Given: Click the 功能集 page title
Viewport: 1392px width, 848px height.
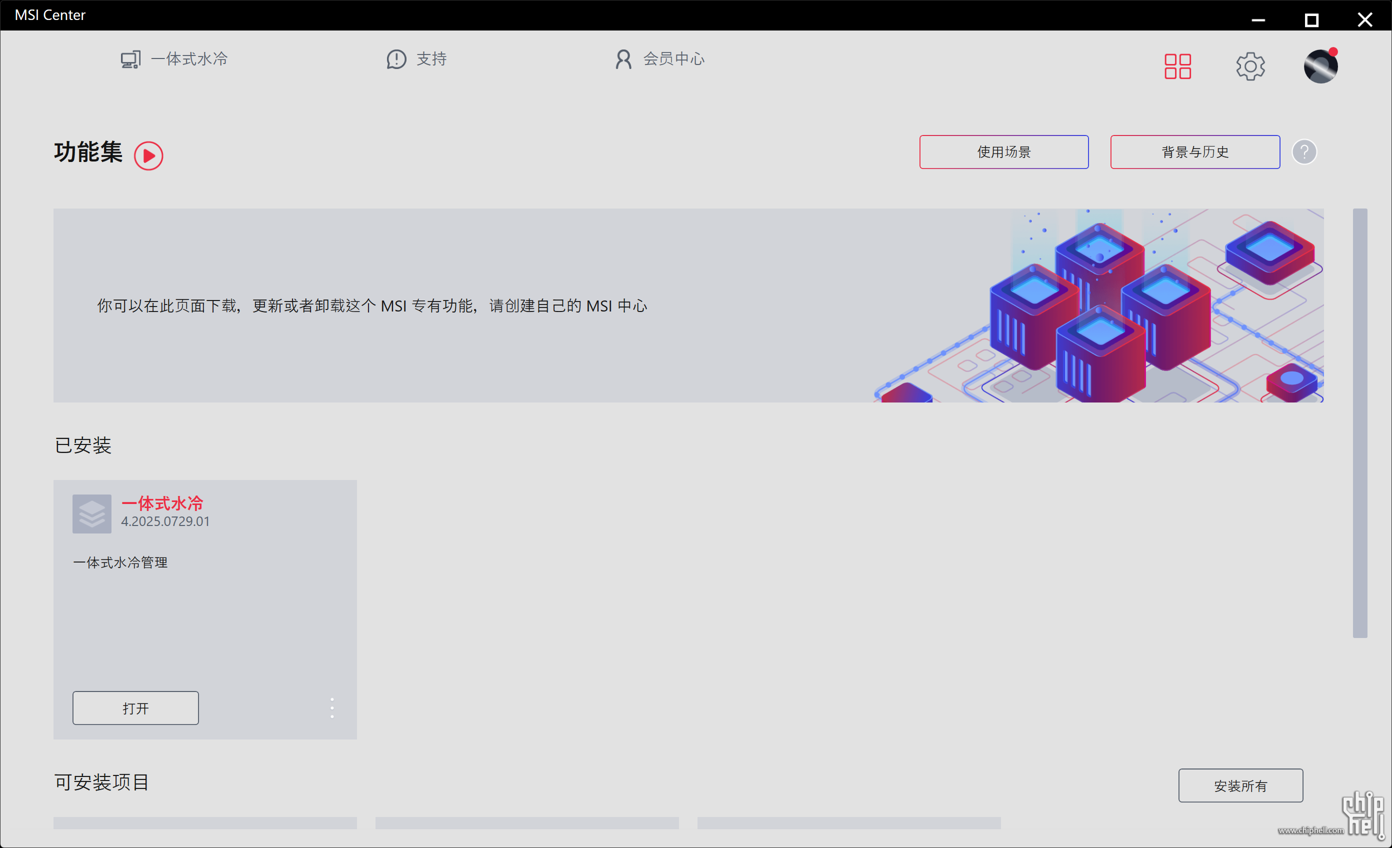Looking at the screenshot, I should (88, 152).
